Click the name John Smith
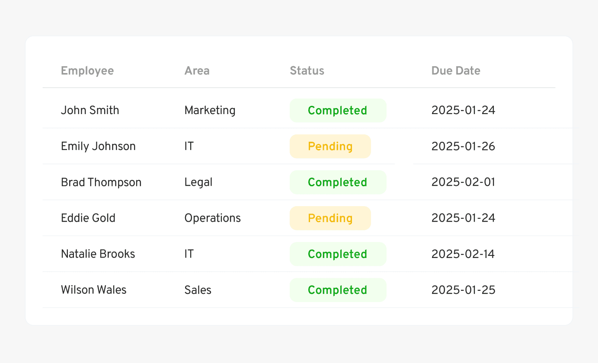 point(90,110)
